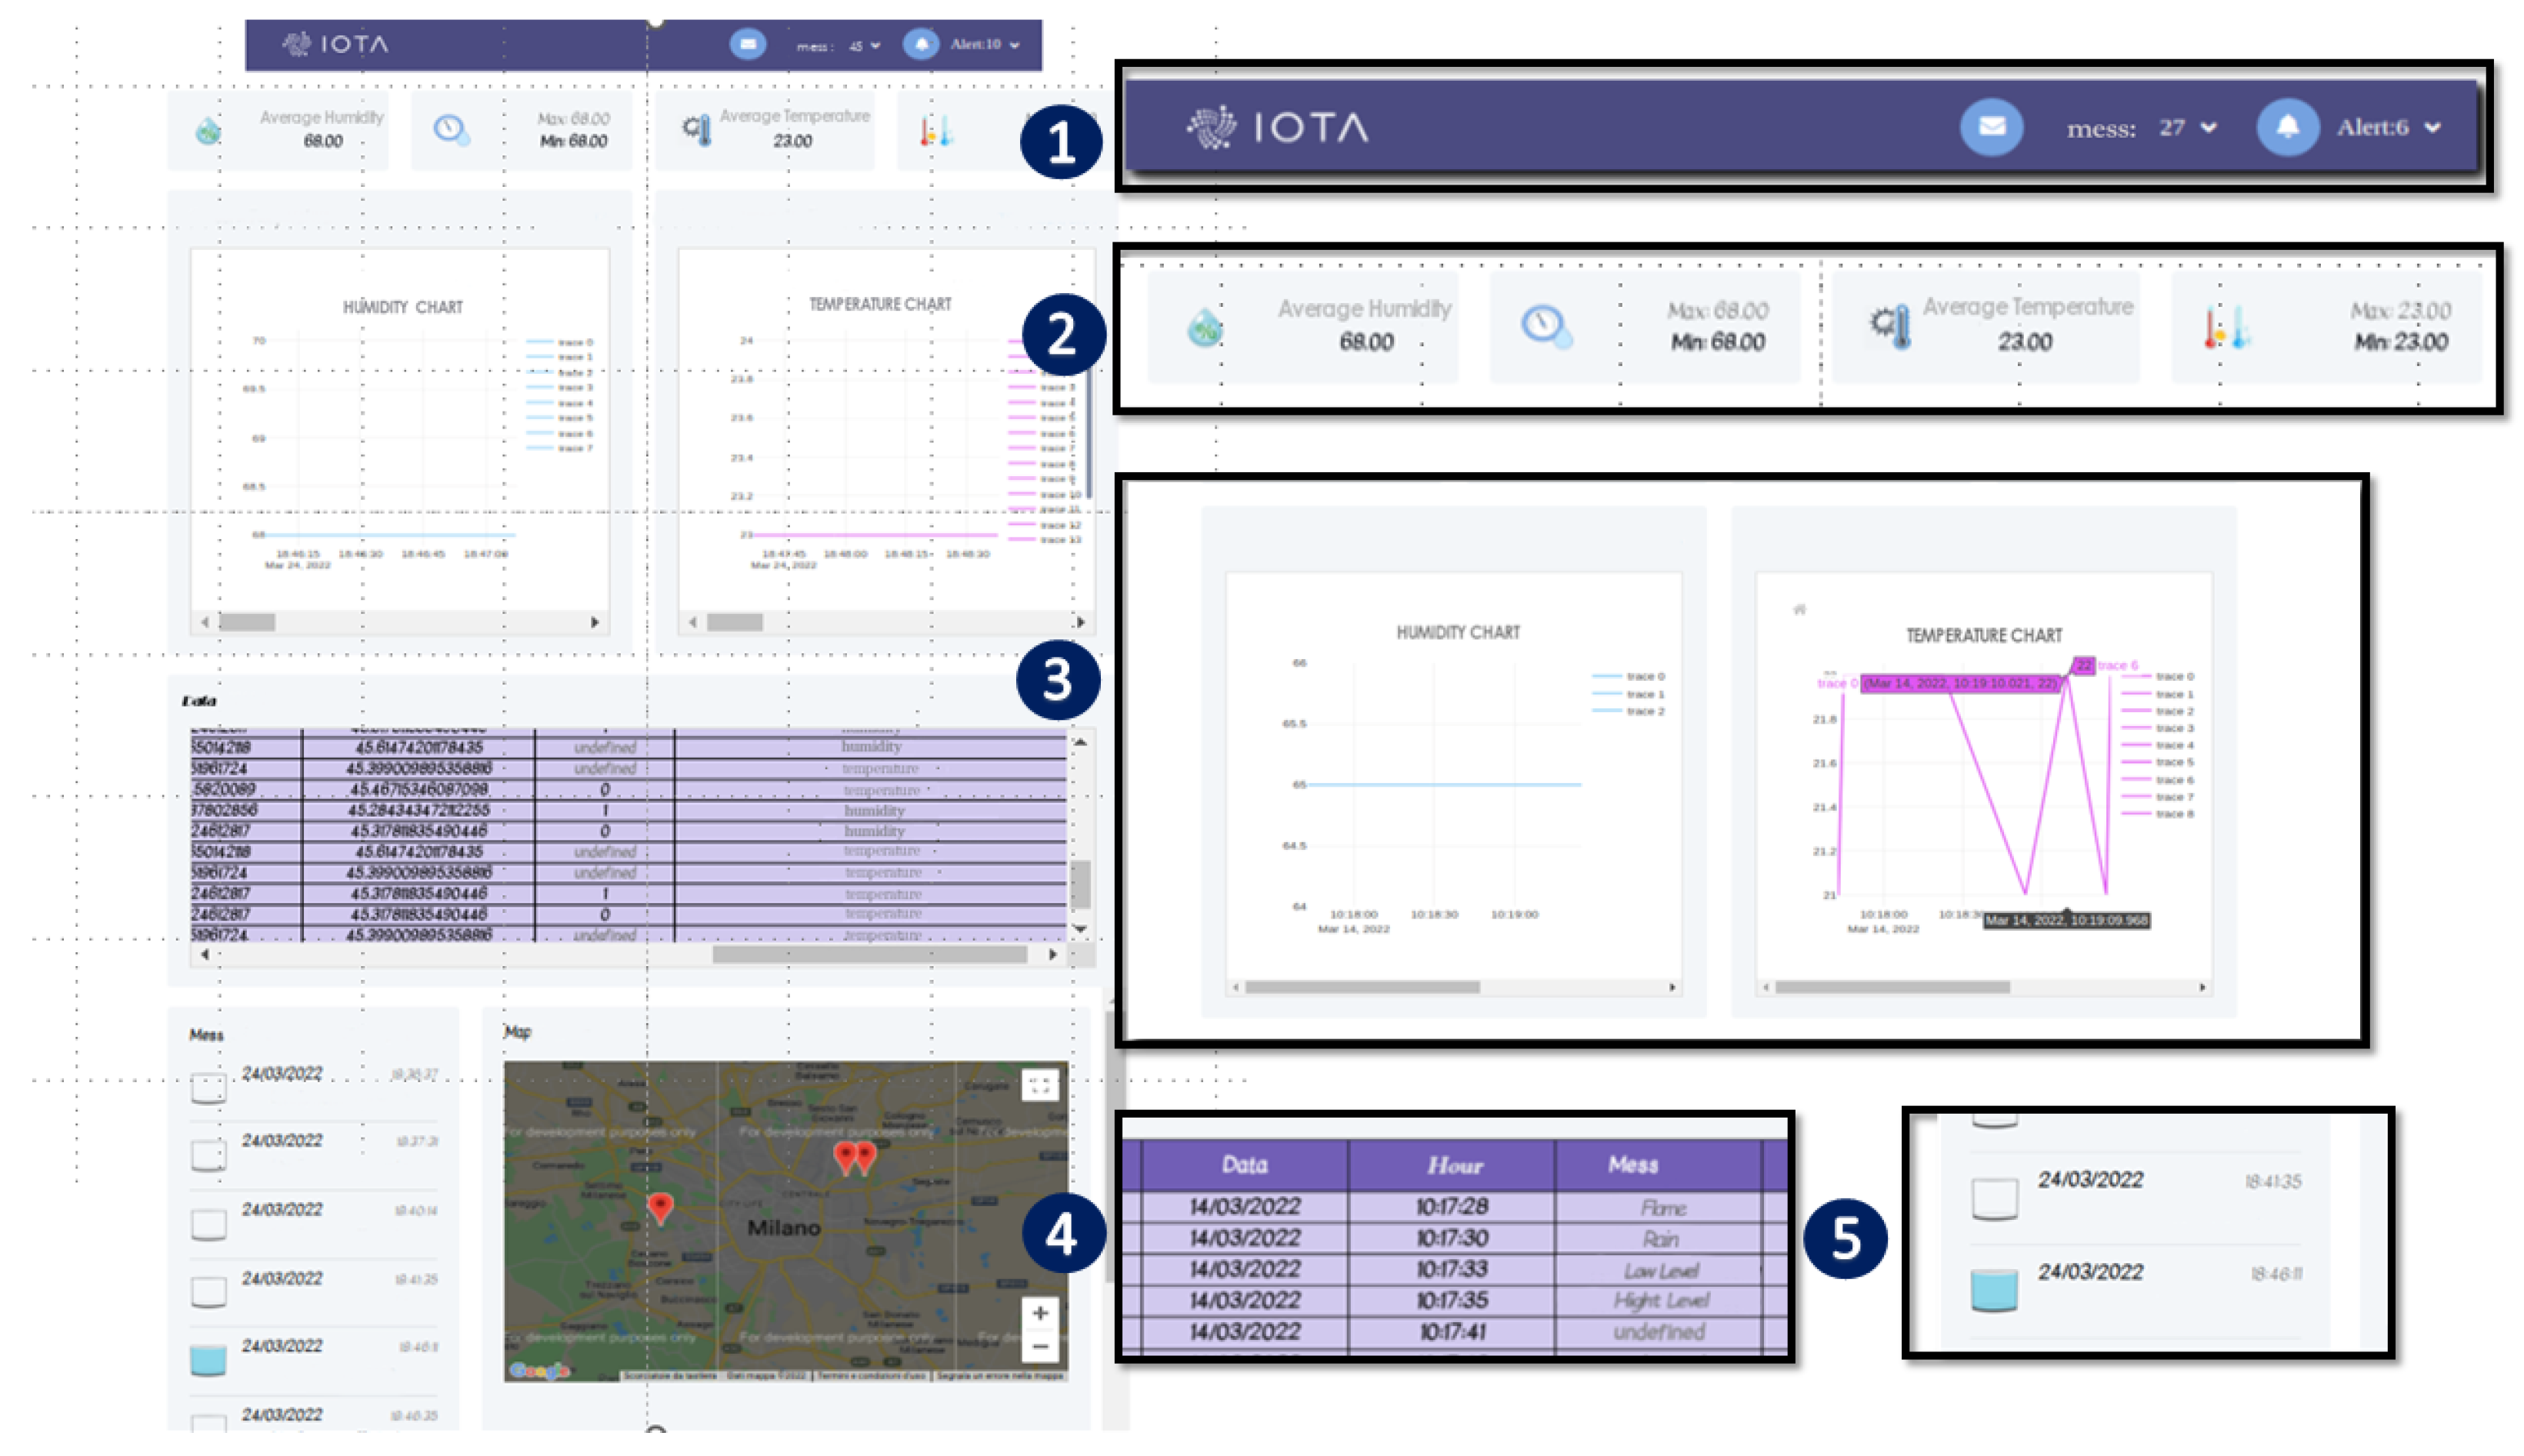Click the red map marker west of Milano
This screenshot has width=2524, height=1456.
660,1206
